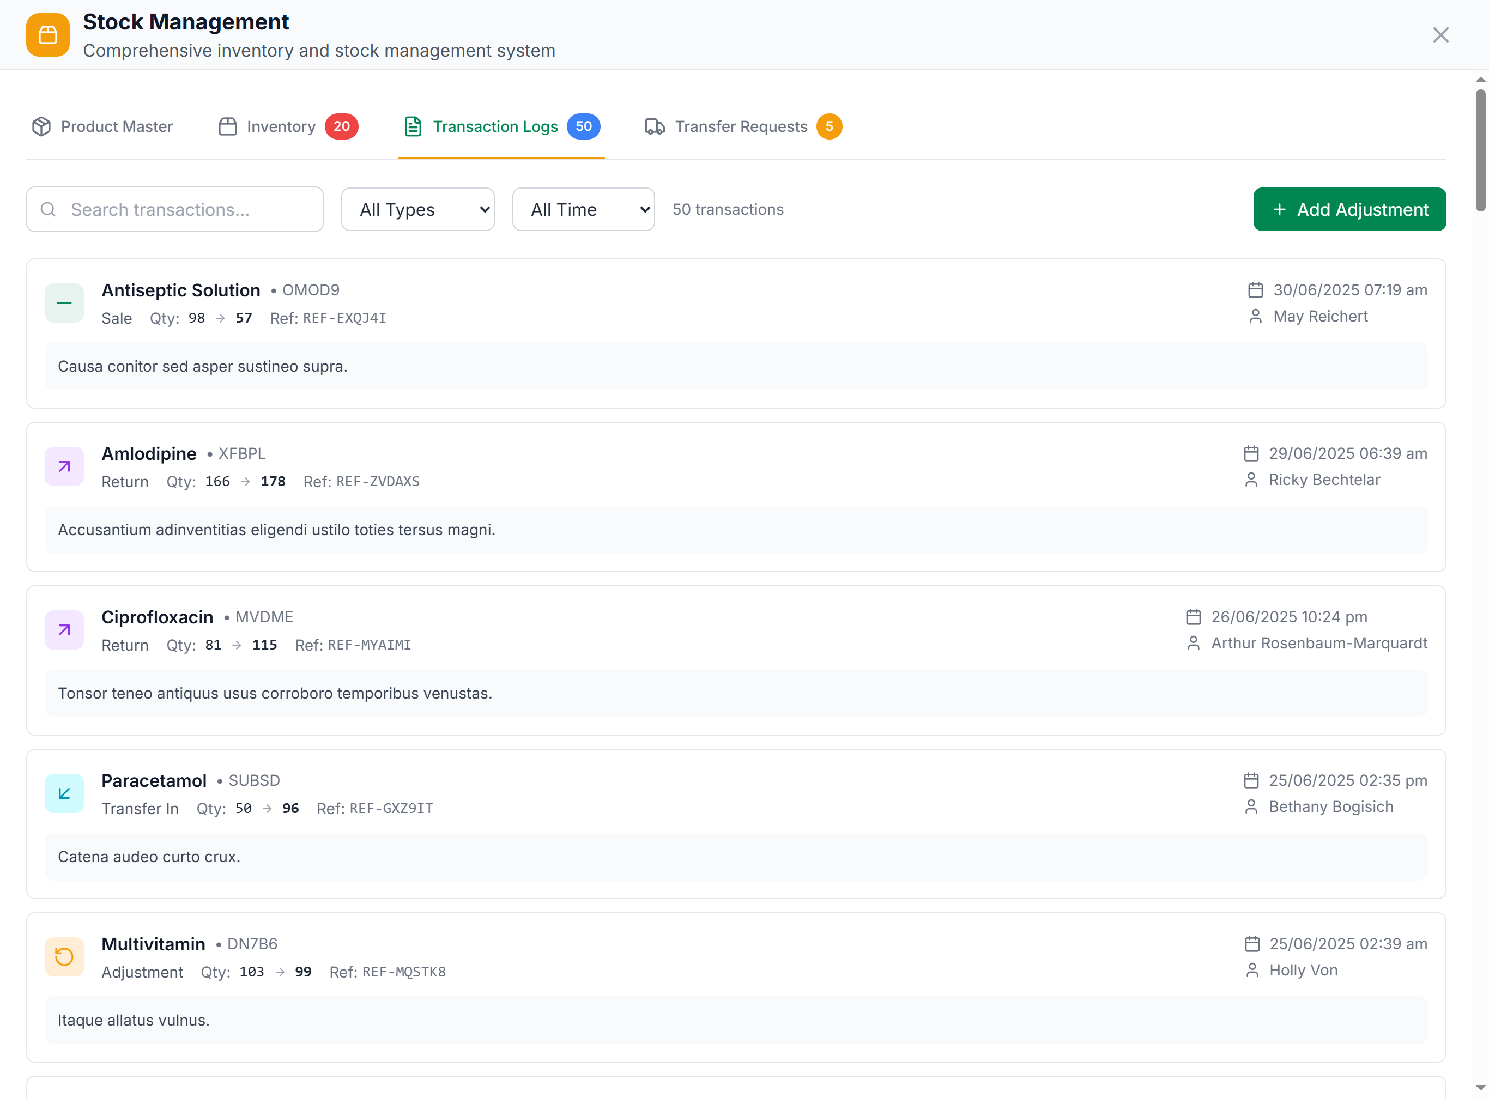Screen dimensions: 1489x1116
Task: Click the green minus Sale icon for Antiseptic Solution
Action: (64, 304)
